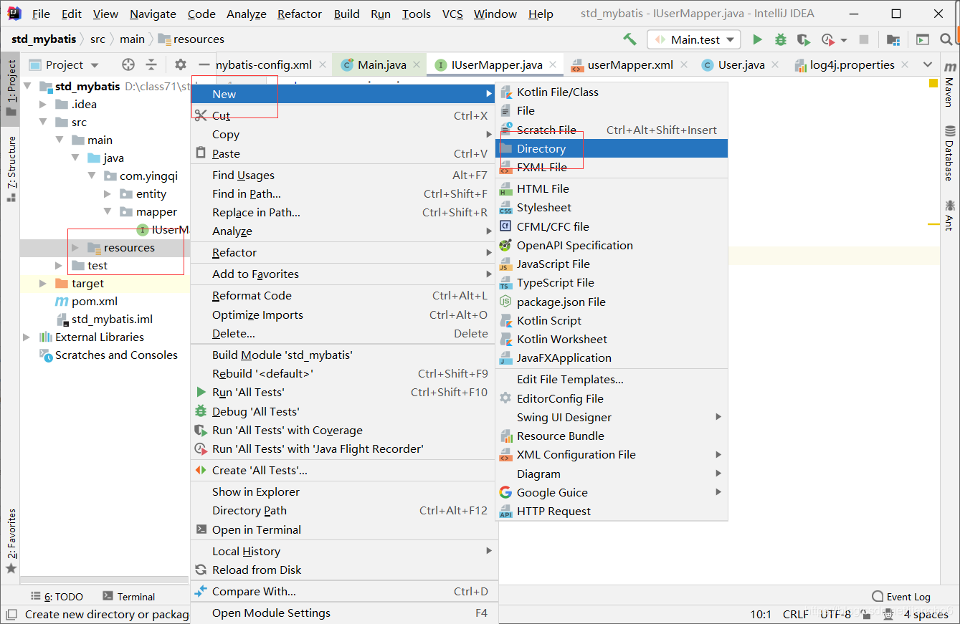Select Stylesheet in New submenu
The image size is (960, 624).
[612, 207]
